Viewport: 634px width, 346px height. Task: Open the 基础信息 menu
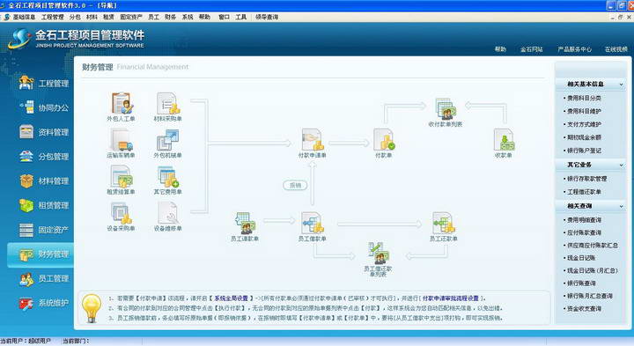tap(25, 17)
